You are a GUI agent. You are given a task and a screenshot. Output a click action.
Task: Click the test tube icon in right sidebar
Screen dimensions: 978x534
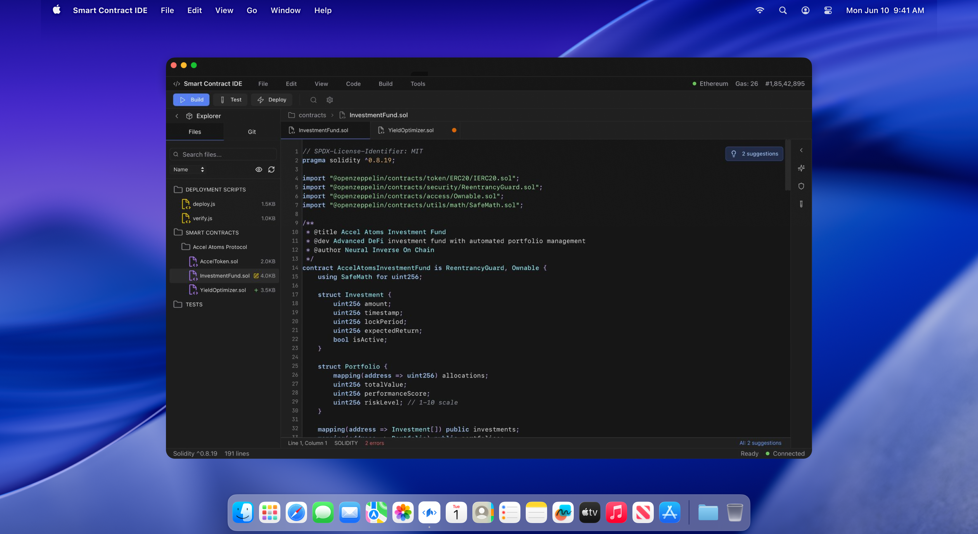(801, 204)
